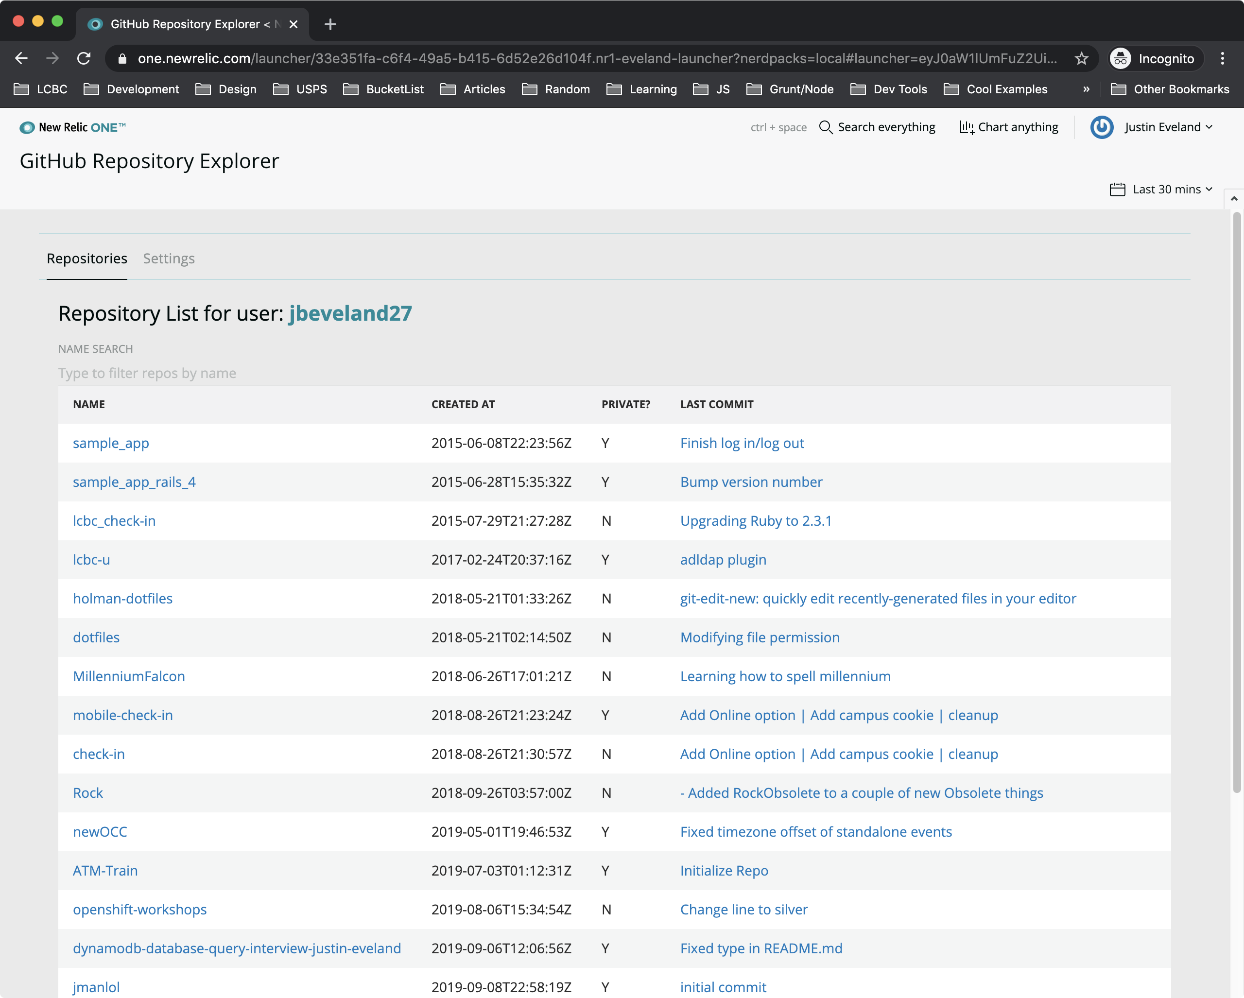Open the Upgrading Ruby to 2.3.1 commit
Viewport: 1244px width, 998px height.
756,520
